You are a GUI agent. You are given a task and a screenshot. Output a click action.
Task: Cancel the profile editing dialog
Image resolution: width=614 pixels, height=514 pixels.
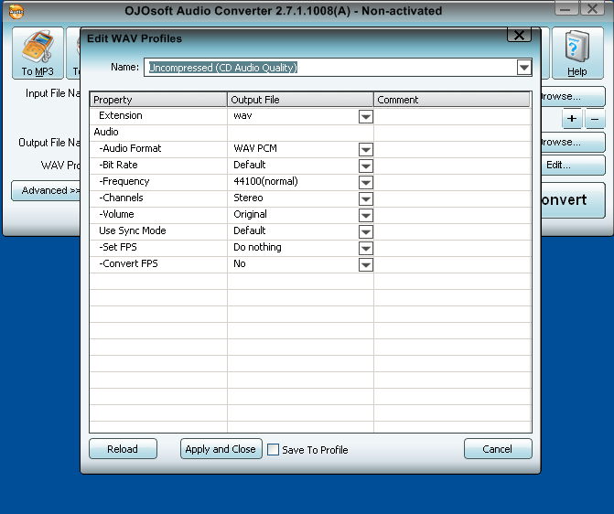(x=498, y=449)
